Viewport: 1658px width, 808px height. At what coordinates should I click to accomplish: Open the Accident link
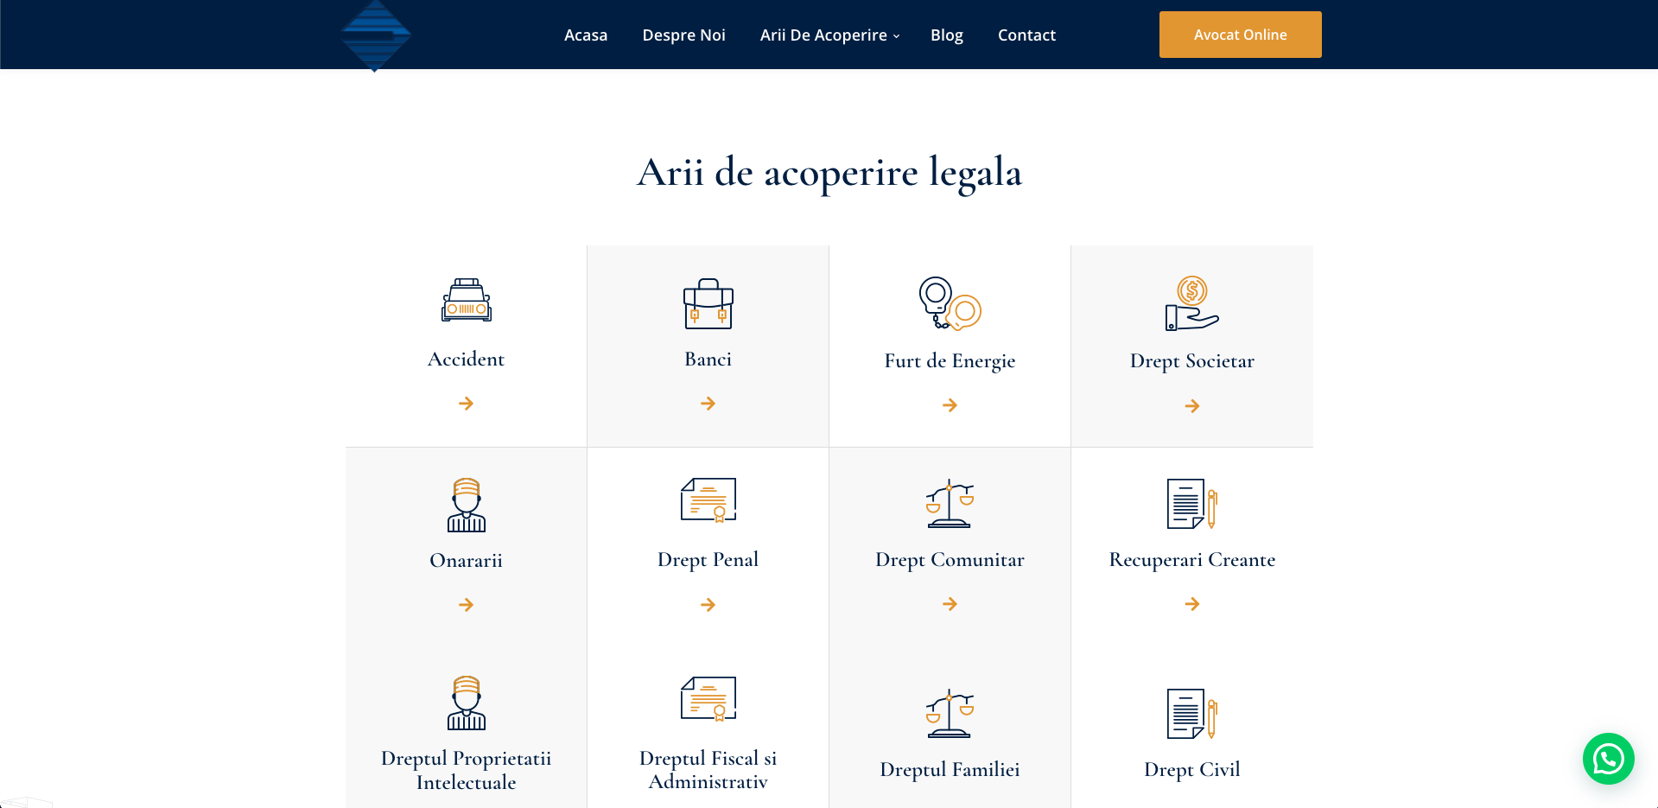[x=467, y=359]
